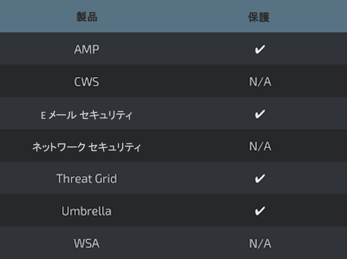This screenshot has height=259, width=347.
Task: Click header area between 製品 and 保護
Action: click(173, 17)
